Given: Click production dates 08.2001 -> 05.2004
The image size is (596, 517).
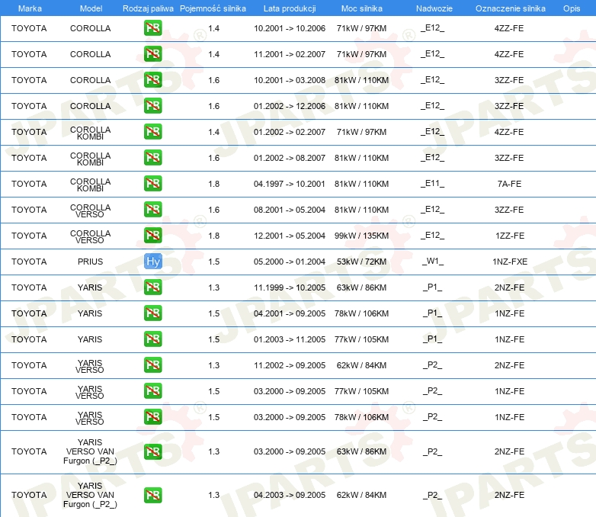Looking at the screenshot, I should [x=290, y=210].
